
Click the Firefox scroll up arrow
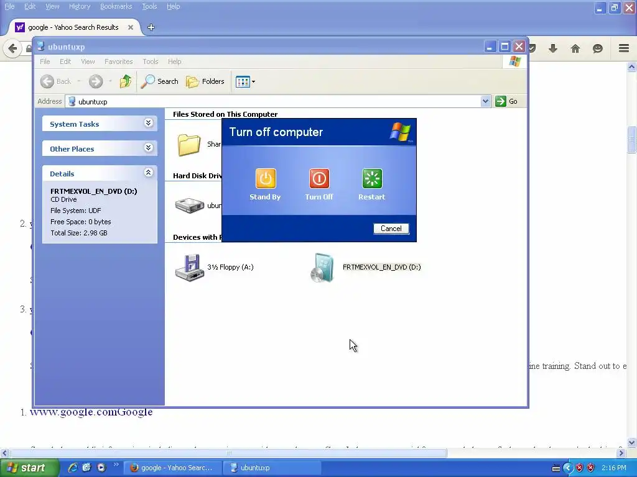(631, 67)
